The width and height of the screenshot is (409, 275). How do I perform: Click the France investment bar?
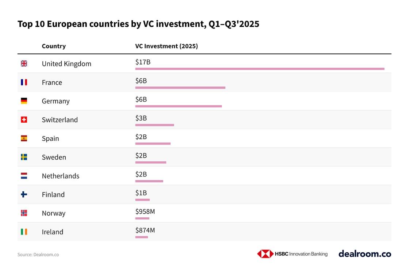180,88
